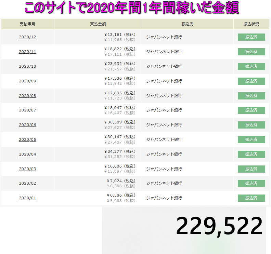Open the 2020/12 payment month link

tap(27, 37)
